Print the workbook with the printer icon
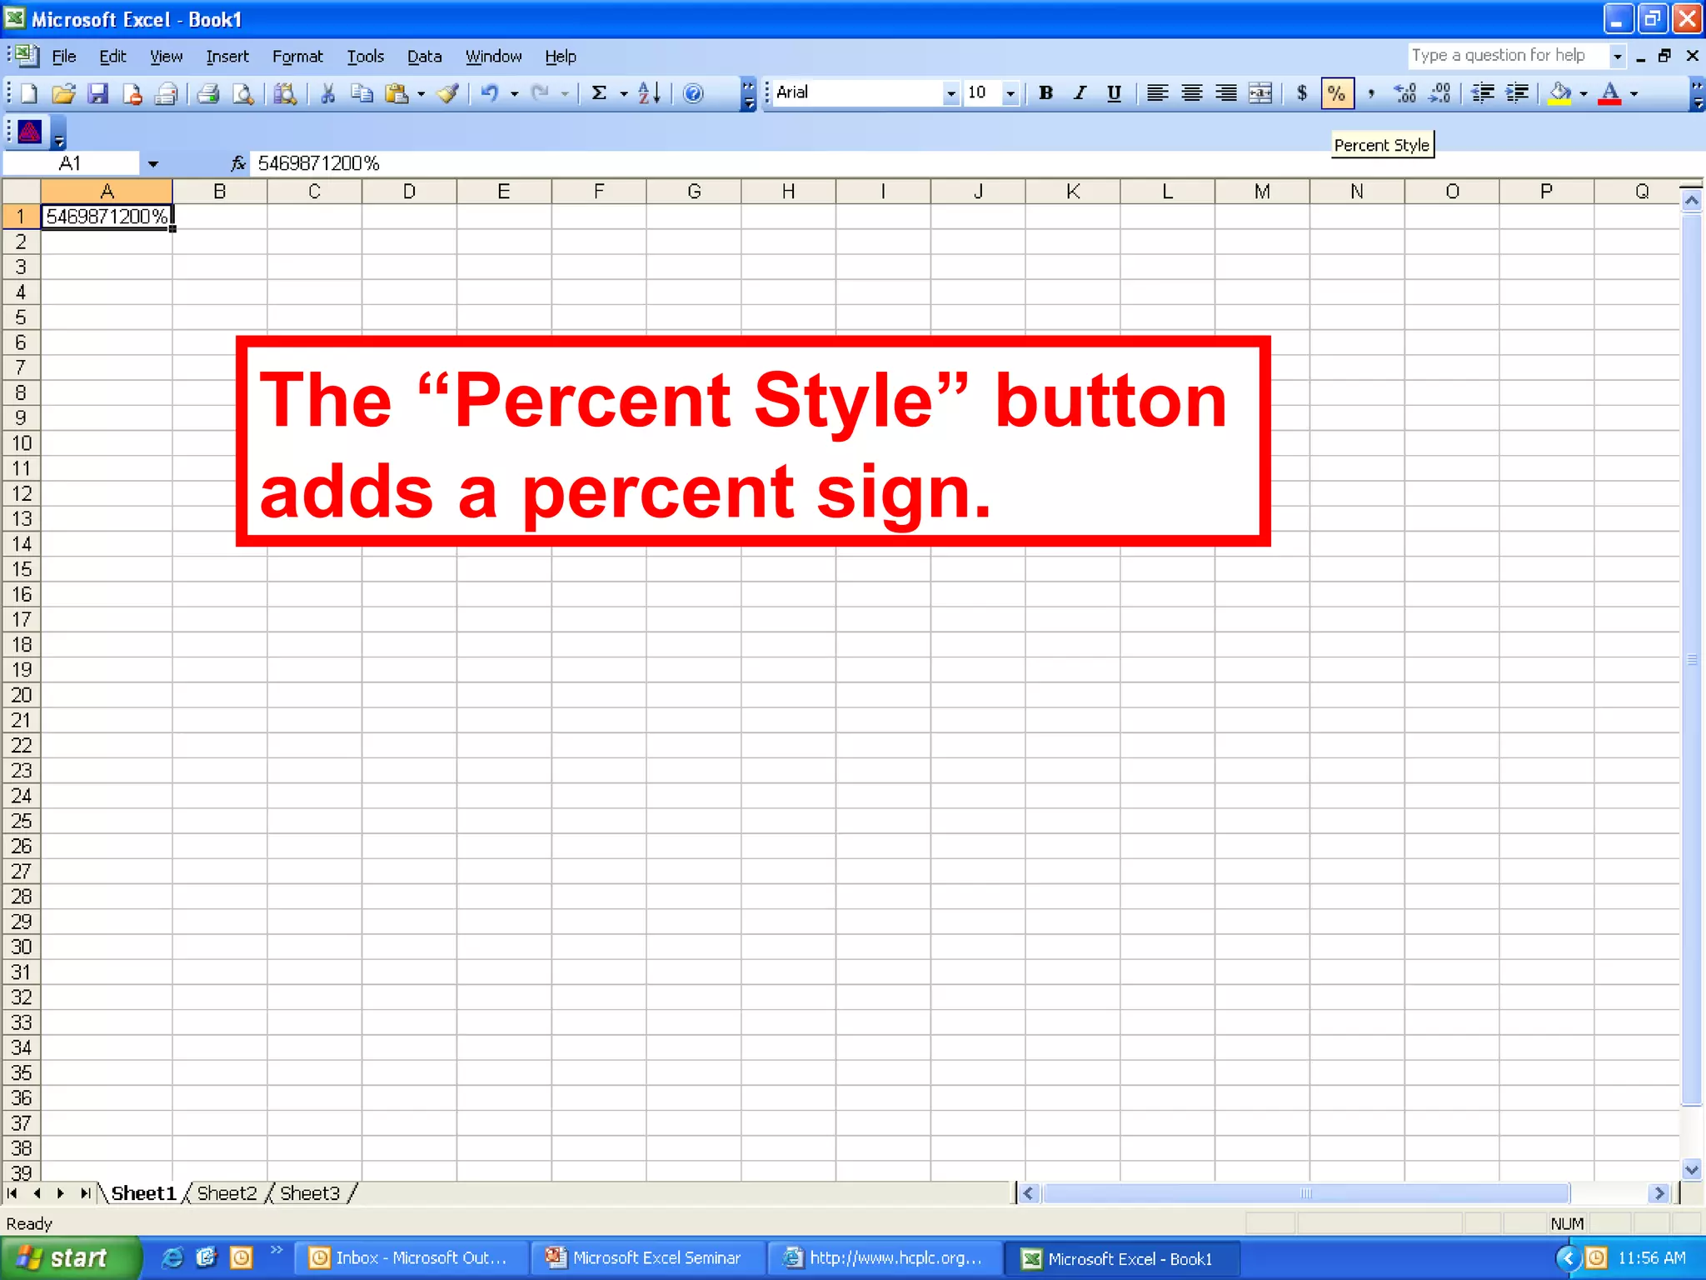This screenshot has height=1280, width=1706. pyautogui.click(x=208, y=93)
